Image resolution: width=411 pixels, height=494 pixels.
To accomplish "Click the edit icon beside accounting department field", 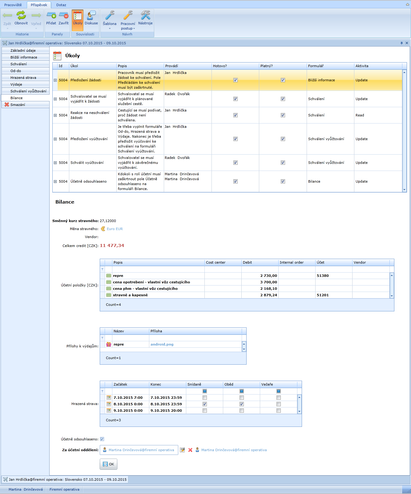I will [x=183, y=450].
